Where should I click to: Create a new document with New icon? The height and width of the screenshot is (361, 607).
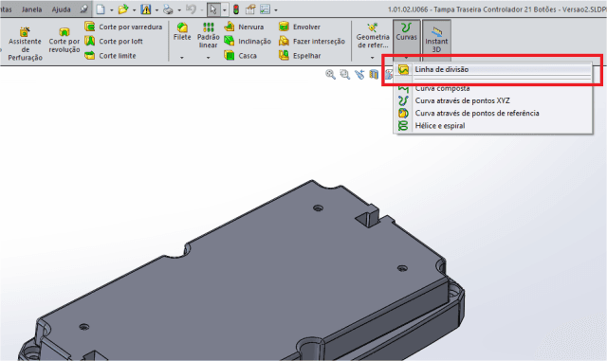tap(101, 9)
